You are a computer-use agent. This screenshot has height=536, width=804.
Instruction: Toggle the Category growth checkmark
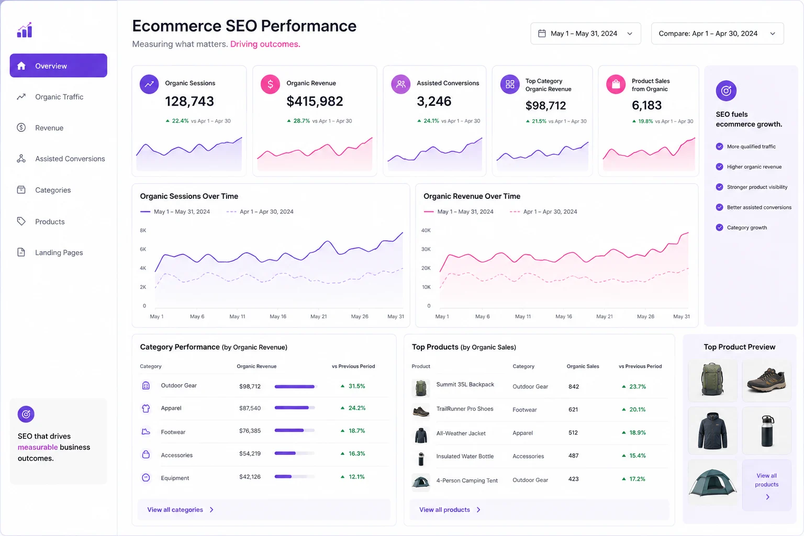(719, 227)
